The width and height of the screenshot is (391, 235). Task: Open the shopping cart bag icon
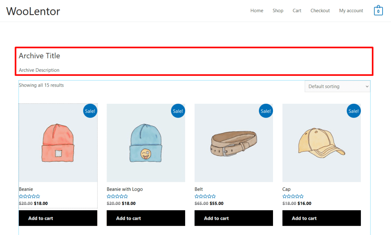click(x=378, y=11)
